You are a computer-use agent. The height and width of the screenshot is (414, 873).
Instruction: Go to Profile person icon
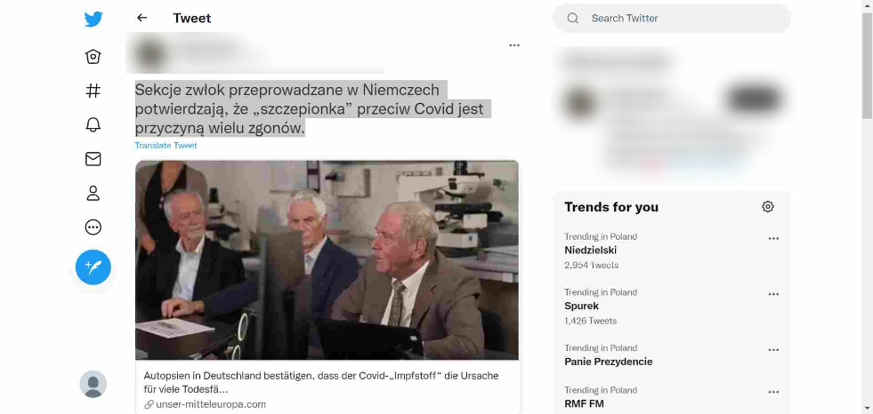tap(93, 193)
